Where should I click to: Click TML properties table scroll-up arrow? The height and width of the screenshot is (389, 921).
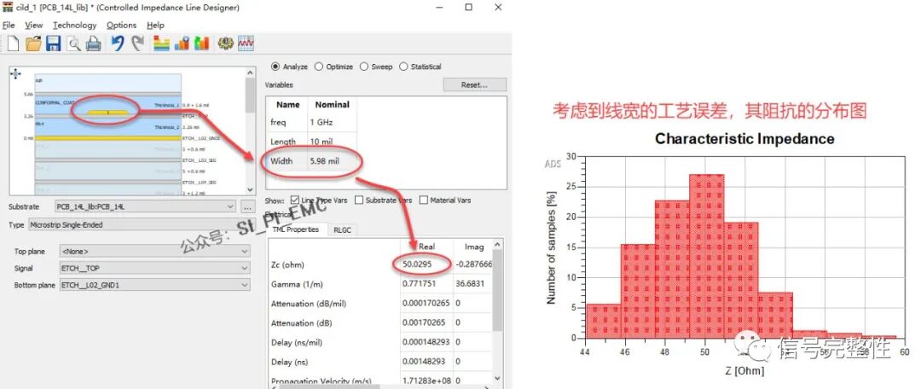click(497, 244)
